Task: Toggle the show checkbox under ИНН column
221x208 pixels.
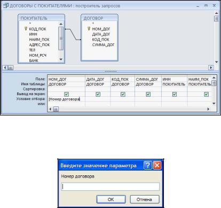Action: pos(175,94)
